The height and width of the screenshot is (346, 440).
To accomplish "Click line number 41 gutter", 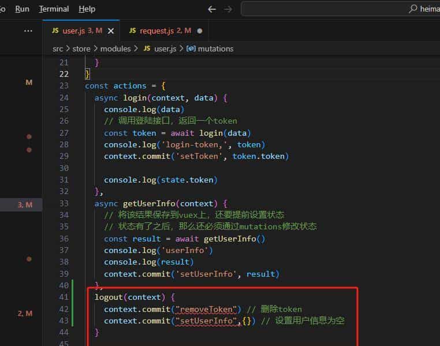I will (x=64, y=297).
